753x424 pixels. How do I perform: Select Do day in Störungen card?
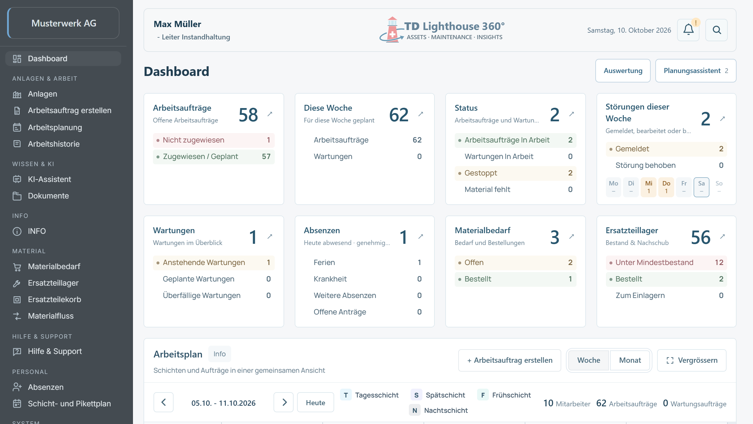pos(666,187)
